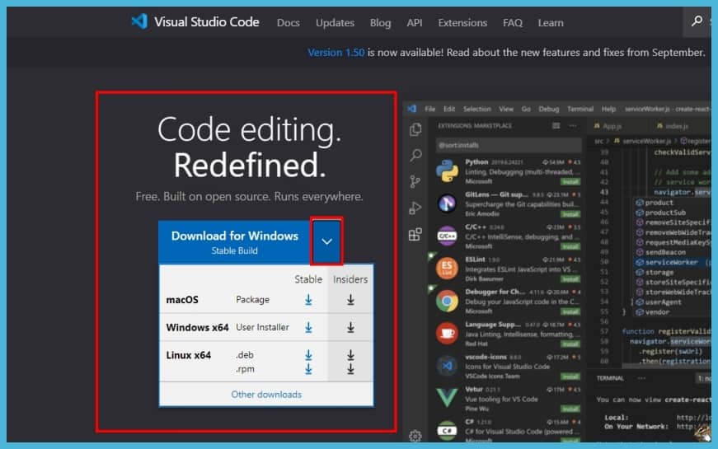Open Extensions in the site navigation
This screenshot has height=449, width=718.
tap(462, 22)
